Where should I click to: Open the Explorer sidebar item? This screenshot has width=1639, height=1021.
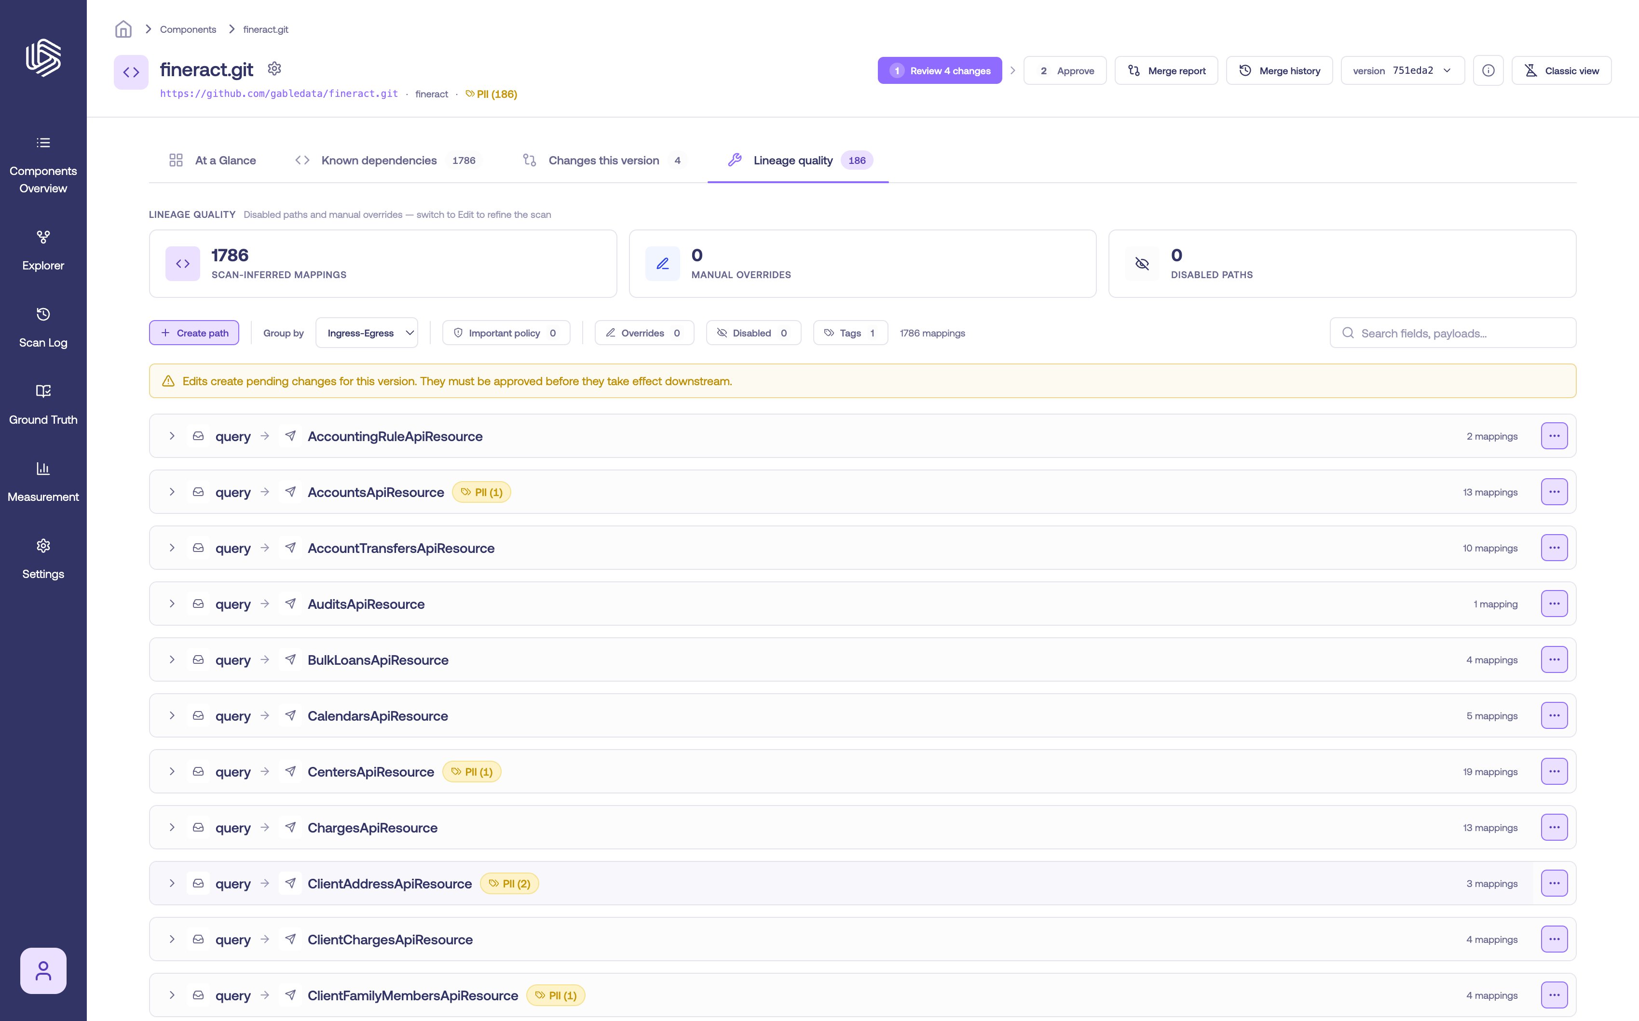click(x=43, y=251)
